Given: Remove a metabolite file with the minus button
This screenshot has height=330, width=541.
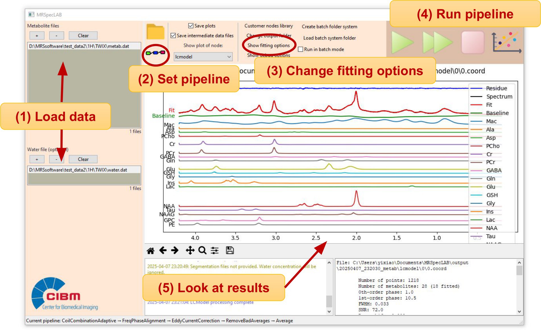Looking at the screenshot, I should click(x=56, y=36).
